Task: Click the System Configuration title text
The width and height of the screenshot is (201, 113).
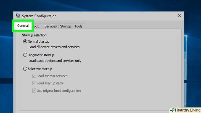Action: pos(39,16)
